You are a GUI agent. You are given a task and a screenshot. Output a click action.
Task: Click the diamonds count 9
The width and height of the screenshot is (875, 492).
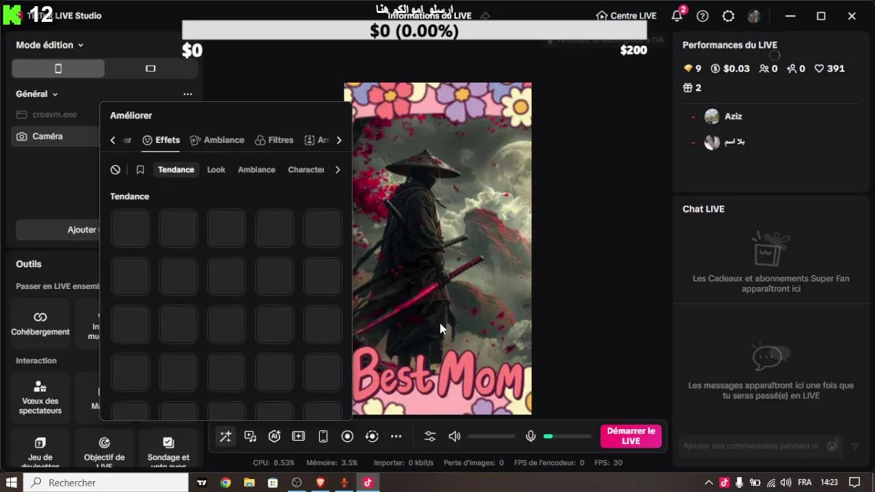click(x=692, y=69)
